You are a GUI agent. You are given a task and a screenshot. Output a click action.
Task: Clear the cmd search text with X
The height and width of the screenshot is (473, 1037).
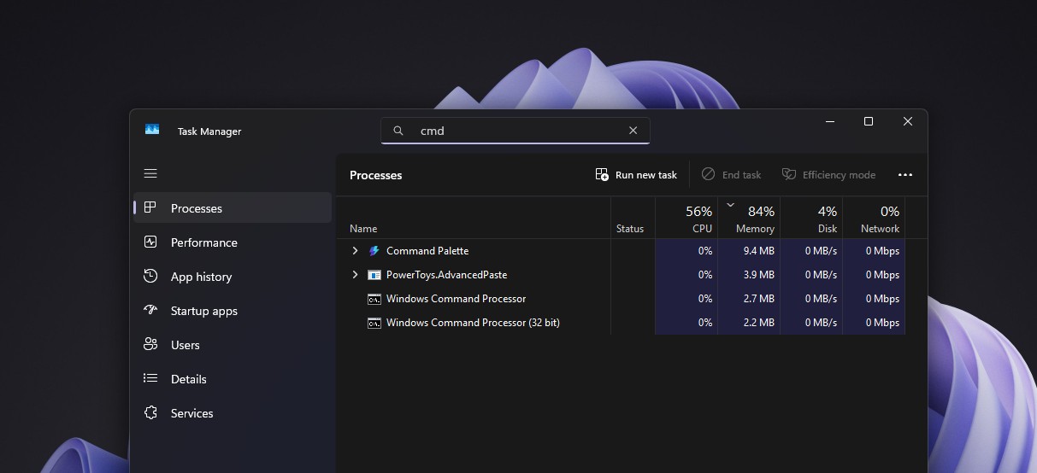tap(633, 131)
